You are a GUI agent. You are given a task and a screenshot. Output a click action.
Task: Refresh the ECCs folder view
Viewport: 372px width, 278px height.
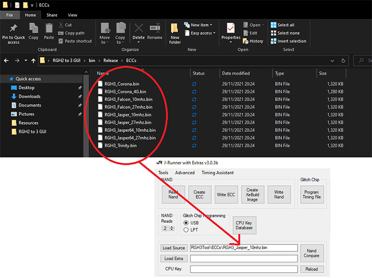pos(343,61)
